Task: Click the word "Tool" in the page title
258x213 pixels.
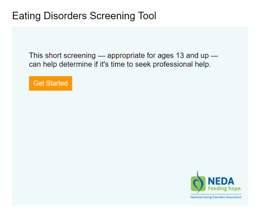Action: 146,16
